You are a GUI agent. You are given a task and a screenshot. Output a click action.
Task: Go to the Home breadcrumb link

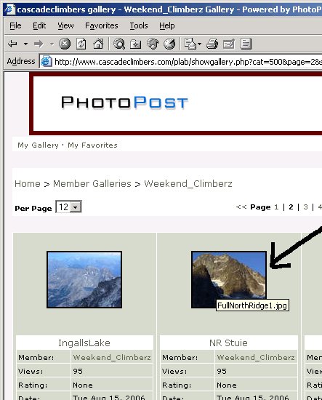pyautogui.click(x=28, y=184)
